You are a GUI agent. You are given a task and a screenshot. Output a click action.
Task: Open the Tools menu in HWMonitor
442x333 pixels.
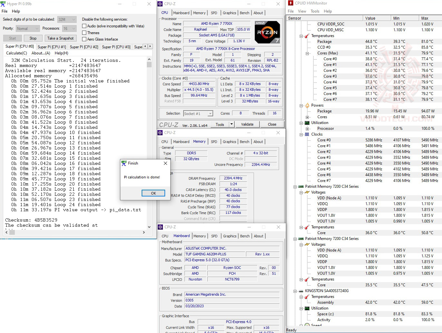315,11
